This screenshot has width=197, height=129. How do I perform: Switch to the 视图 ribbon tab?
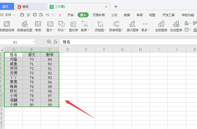pyautogui.click(x=152, y=15)
